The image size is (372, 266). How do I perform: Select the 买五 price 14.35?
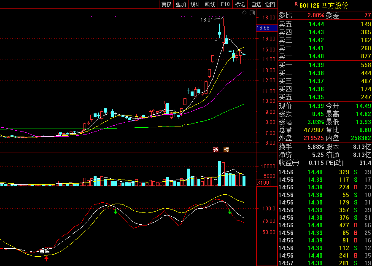(x=316, y=97)
